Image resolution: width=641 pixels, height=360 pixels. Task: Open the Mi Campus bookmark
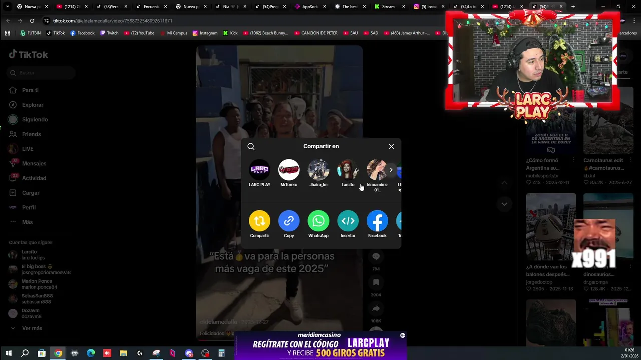point(173,33)
